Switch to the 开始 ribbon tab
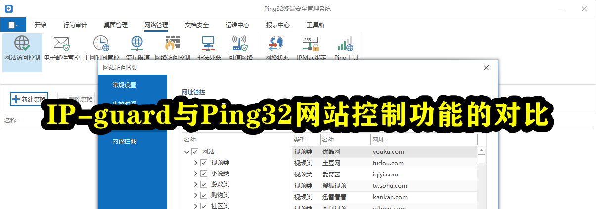The image size is (596, 209). point(41,25)
